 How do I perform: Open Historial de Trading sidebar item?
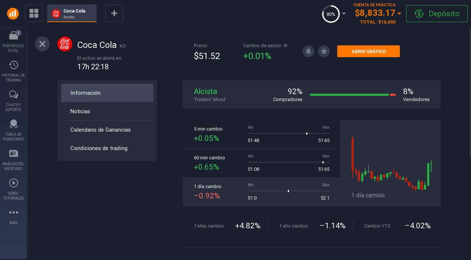[x=13, y=71]
